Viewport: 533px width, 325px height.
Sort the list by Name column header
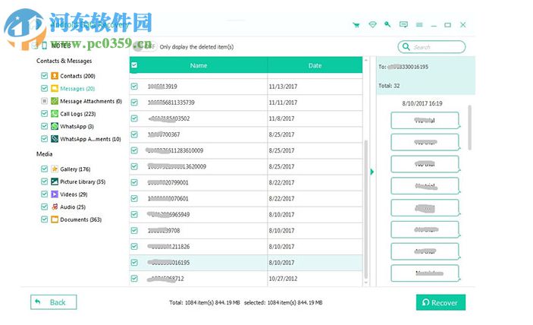tap(199, 65)
